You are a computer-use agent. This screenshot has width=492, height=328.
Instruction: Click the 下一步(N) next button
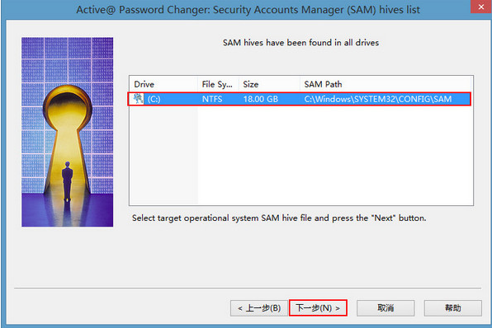click(x=318, y=308)
